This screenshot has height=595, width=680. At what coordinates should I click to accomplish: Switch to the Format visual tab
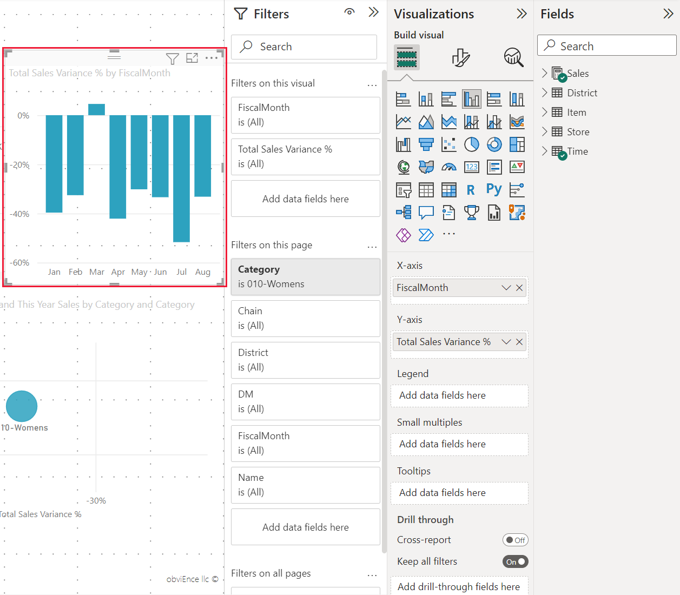[x=460, y=57]
